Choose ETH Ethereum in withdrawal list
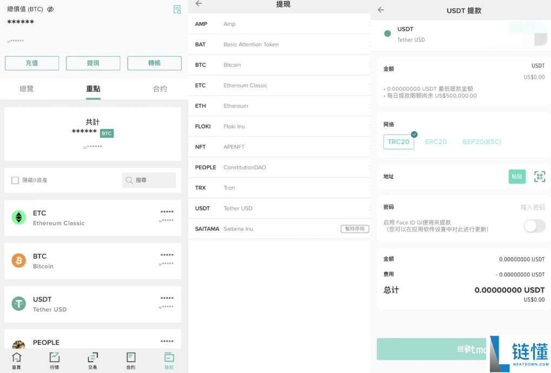The height and width of the screenshot is (373, 551). click(x=280, y=106)
